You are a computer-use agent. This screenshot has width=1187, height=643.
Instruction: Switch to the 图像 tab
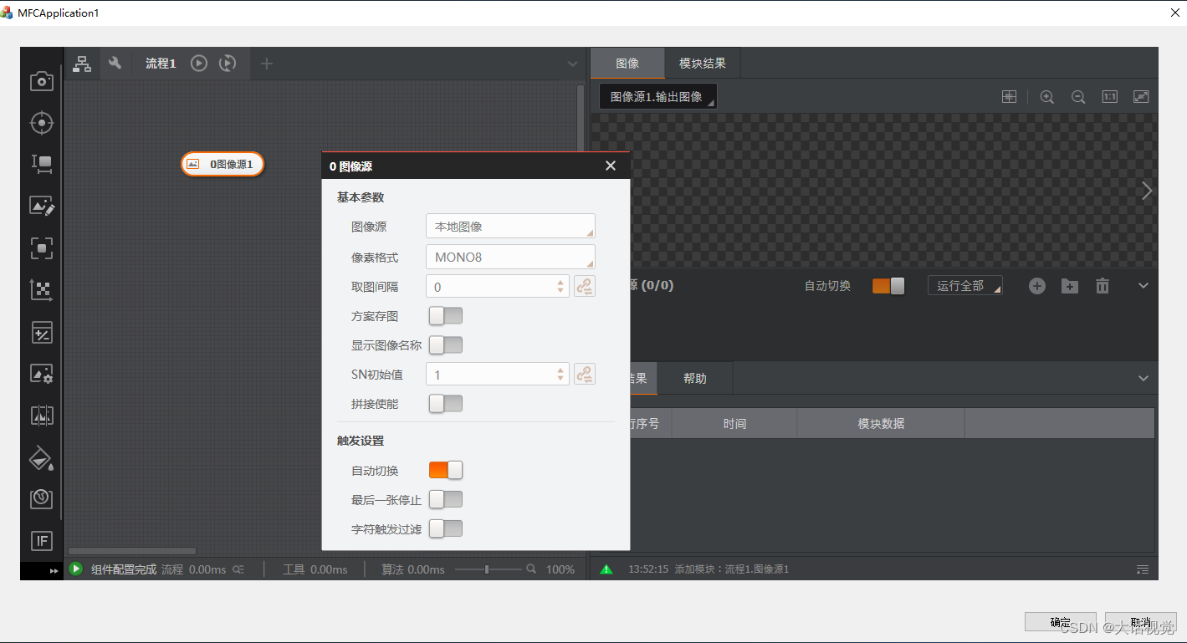click(x=627, y=64)
